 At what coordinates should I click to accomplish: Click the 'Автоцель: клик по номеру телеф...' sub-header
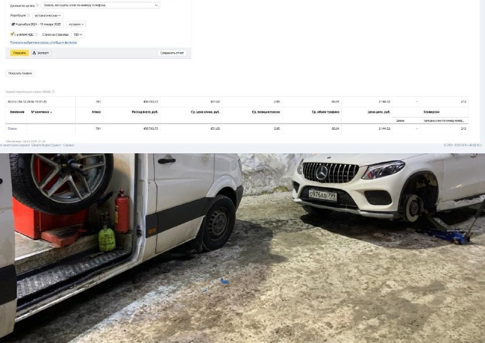click(444, 121)
